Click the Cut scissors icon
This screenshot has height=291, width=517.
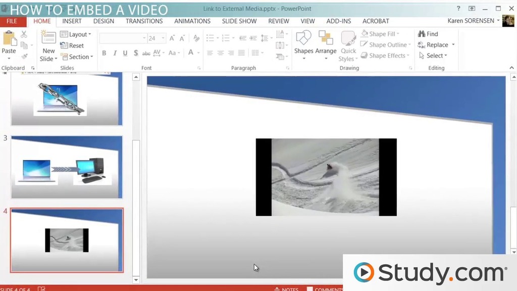tap(24, 34)
